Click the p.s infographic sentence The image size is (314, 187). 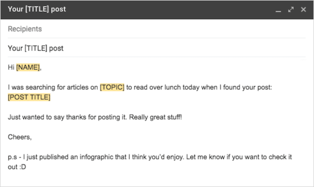[150, 157]
